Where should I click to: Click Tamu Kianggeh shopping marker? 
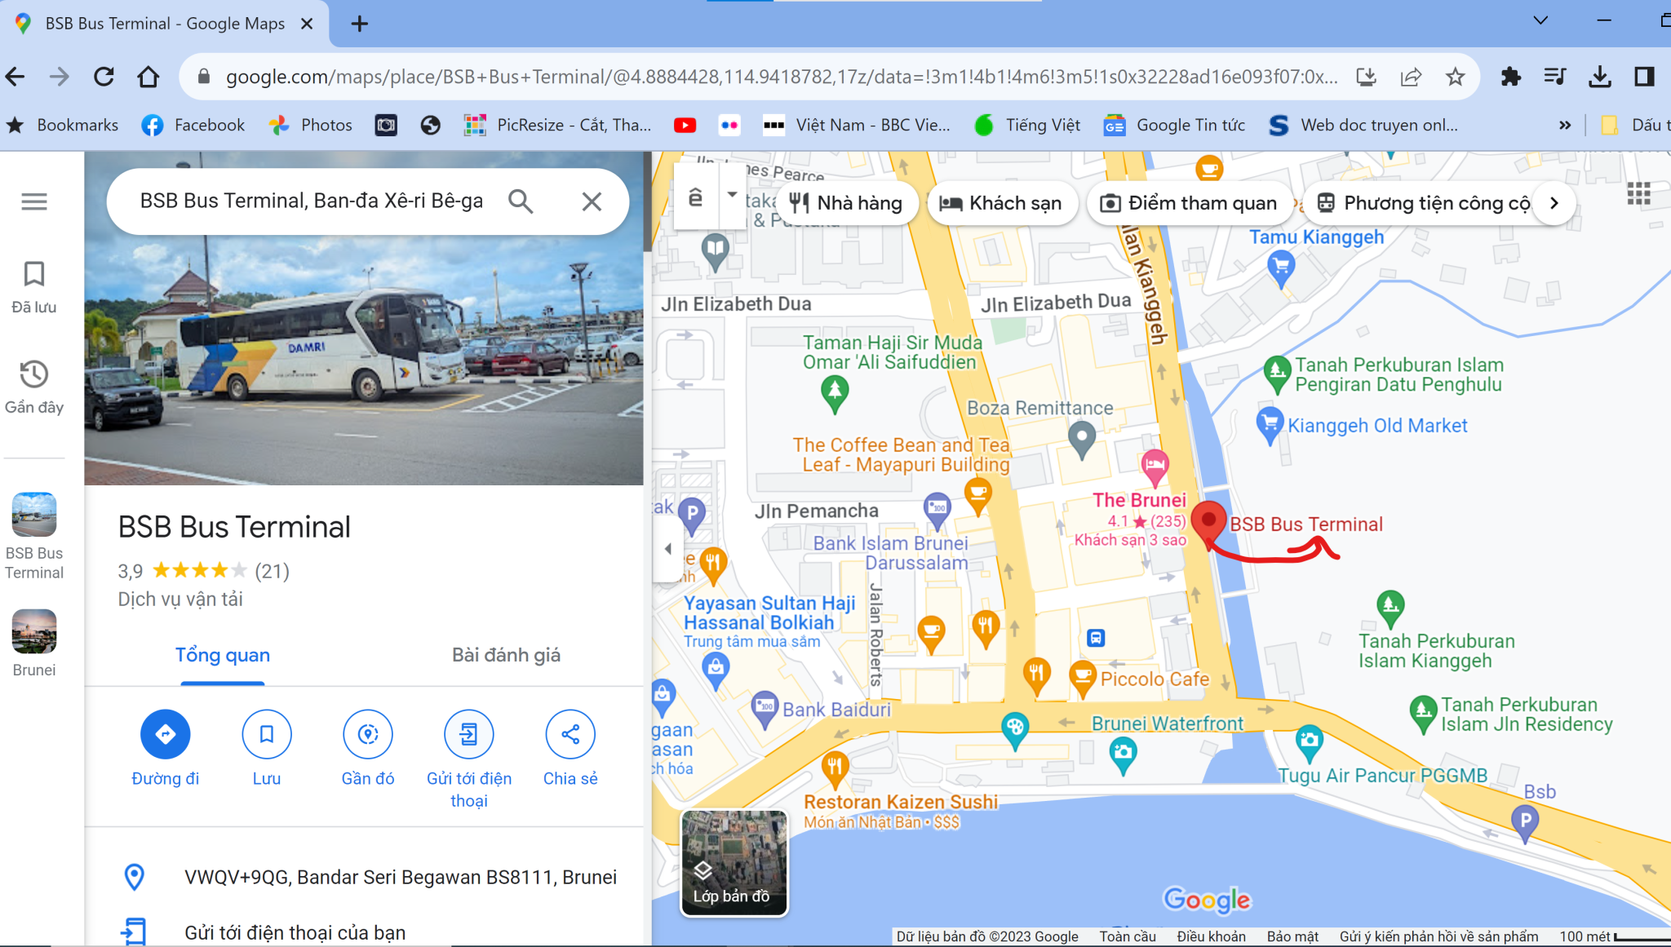coord(1281,268)
